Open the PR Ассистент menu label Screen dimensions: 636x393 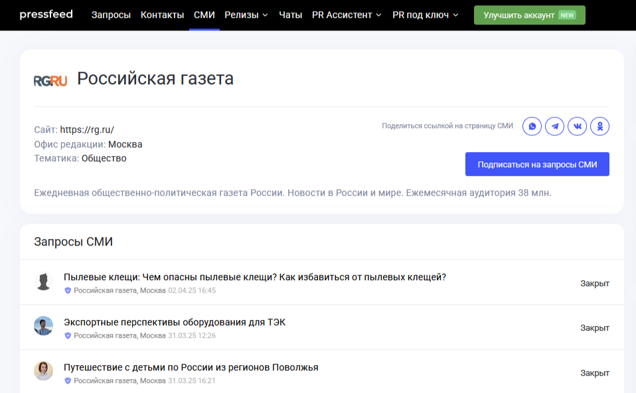tap(342, 15)
